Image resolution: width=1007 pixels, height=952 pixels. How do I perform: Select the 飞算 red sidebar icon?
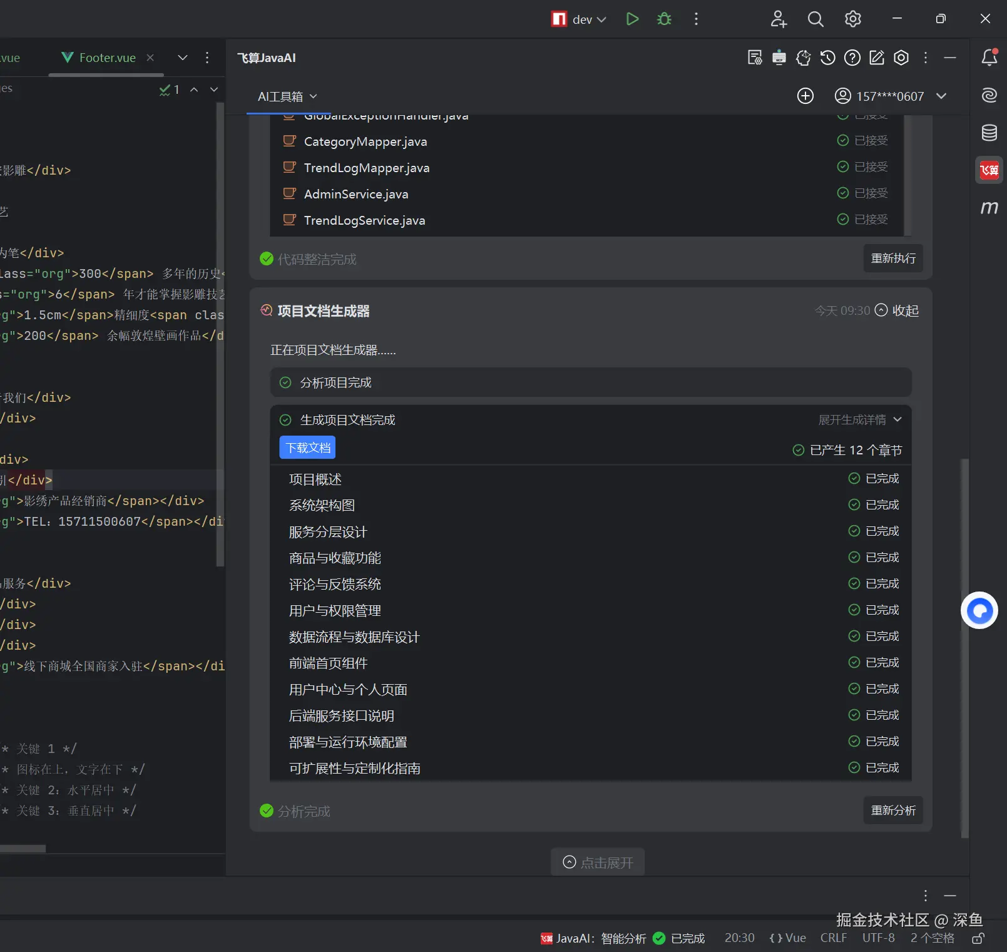[x=989, y=170]
